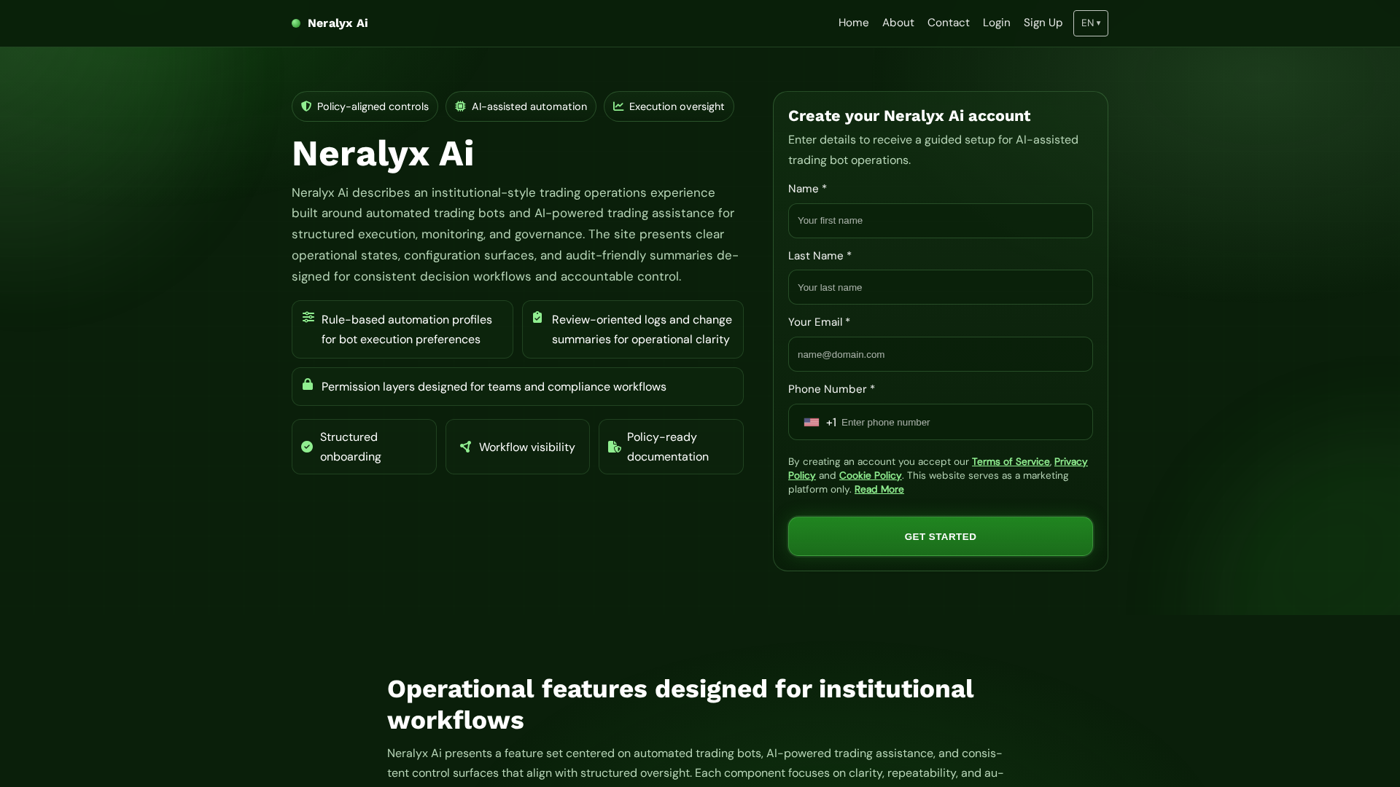The width and height of the screenshot is (1400, 787).
Task: Click the GET STARTED button
Action: pyautogui.click(x=940, y=536)
